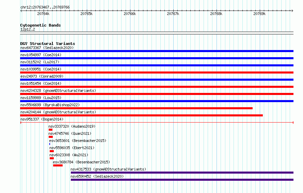
Task: Open the nsv4317533 (gnomADStructuralVariants) label
Action: pos(108,169)
